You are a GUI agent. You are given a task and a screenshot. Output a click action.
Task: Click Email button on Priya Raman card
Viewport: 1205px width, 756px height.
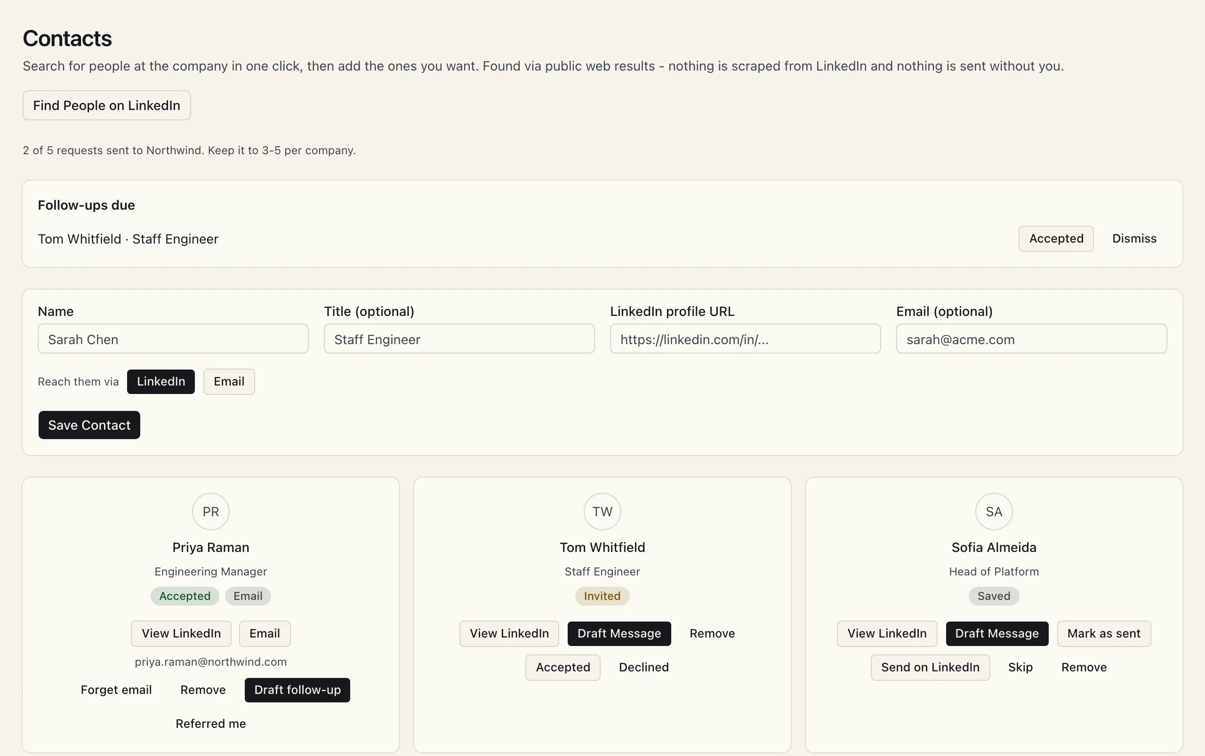pos(265,634)
